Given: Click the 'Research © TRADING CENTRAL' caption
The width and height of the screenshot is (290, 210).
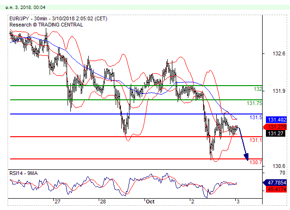Looking at the screenshot, I should tap(46, 25).
